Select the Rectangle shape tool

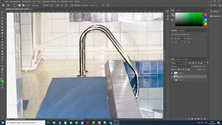[2, 66]
